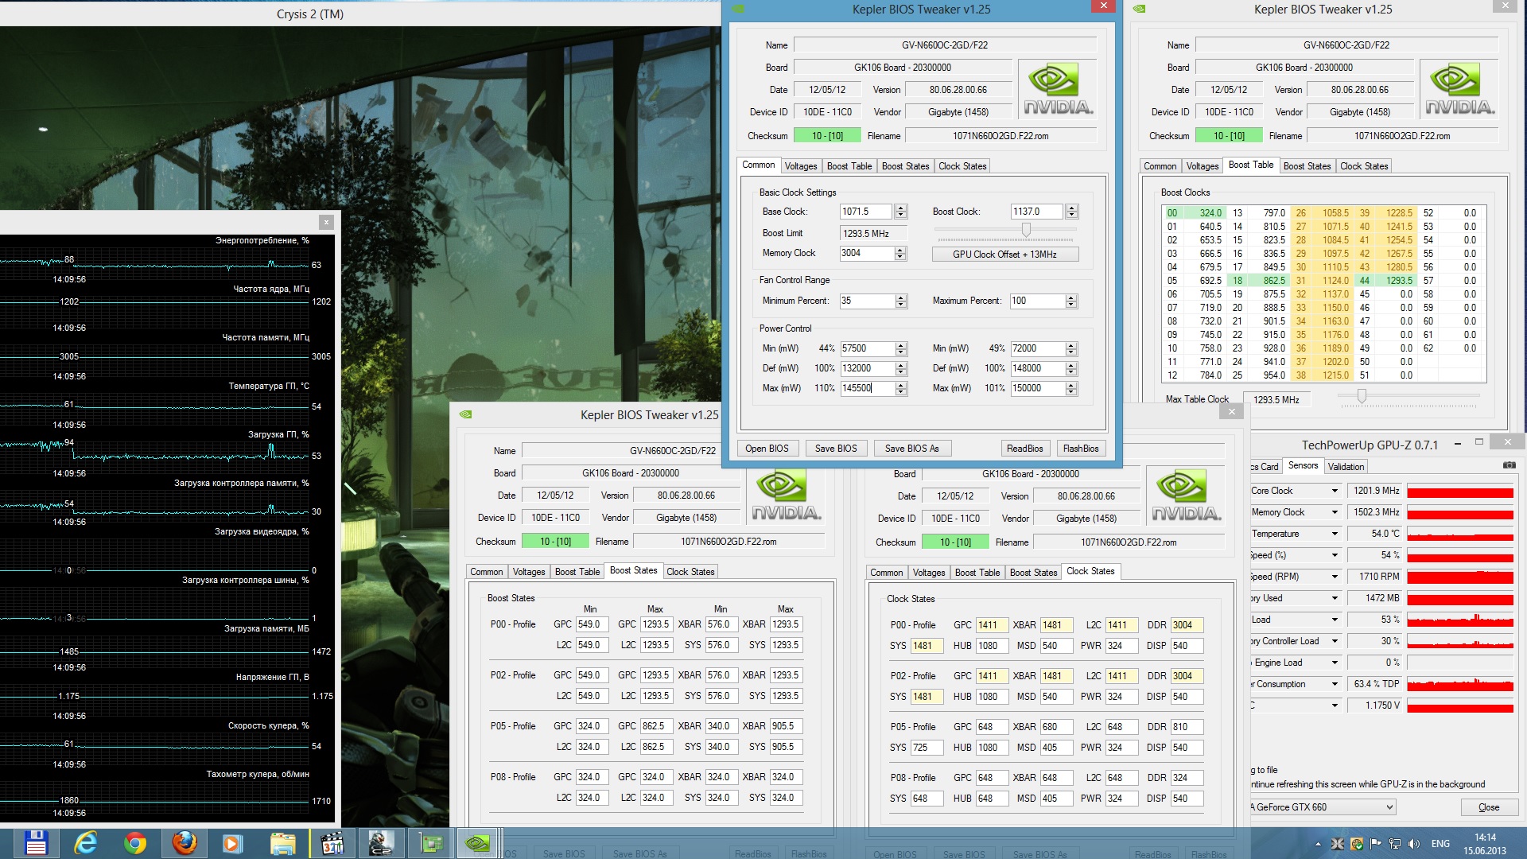Open Clock States tab in front BIOS Tweaker
The width and height of the screenshot is (1527, 859).
pyautogui.click(x=962, y=166)
